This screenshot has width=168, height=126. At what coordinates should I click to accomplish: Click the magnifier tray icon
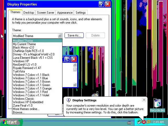[149, 122]
